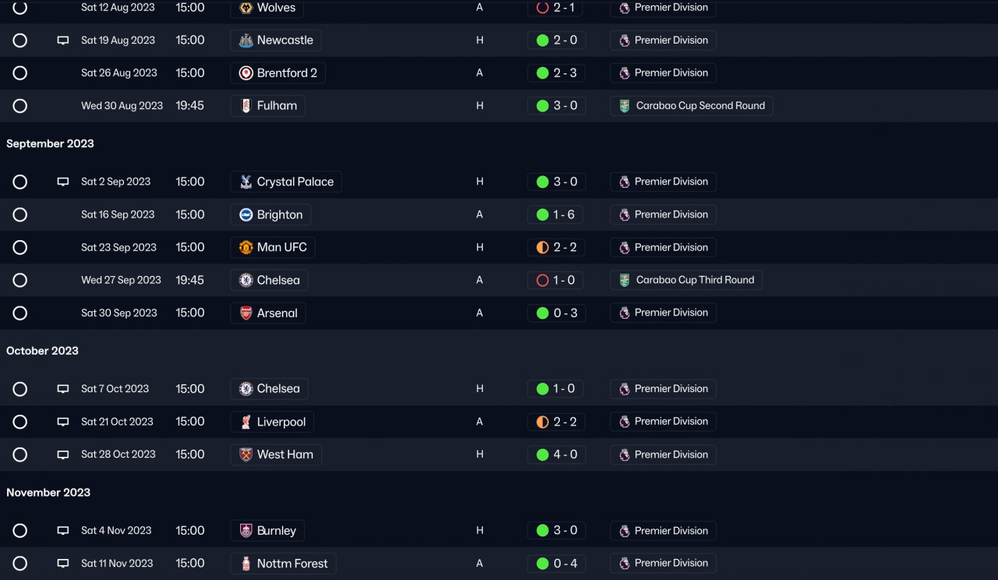
Task: Click the October 2023 month header
Action: pyautogui.click(x=42, y=351)
